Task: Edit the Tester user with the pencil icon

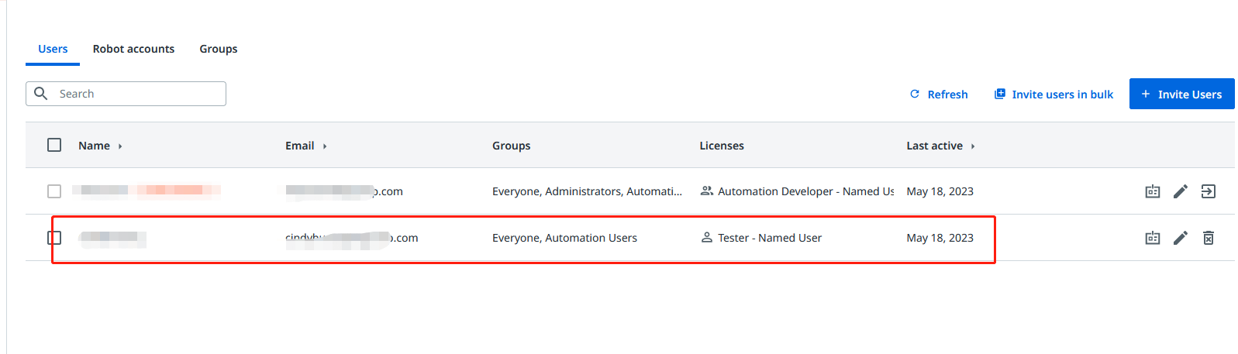Action: (1181, 238)
